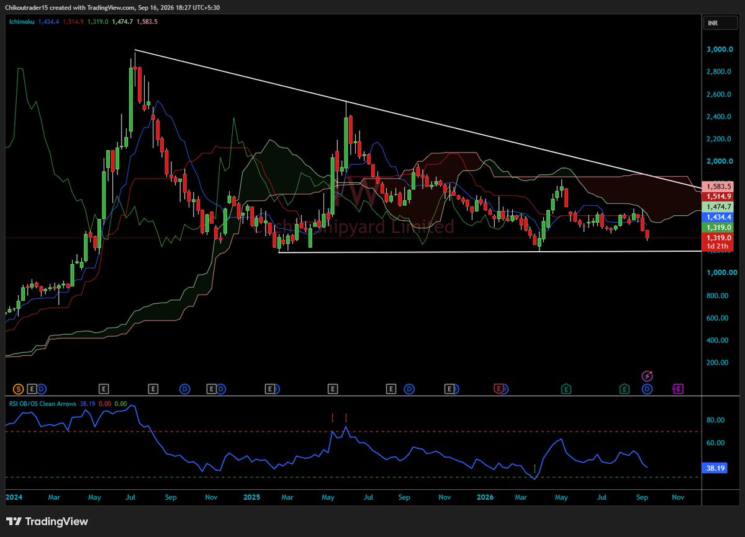Click the green RSI oversold arrow marker
The height and width of the screenshot is (537, 745).
click(535, 468)
